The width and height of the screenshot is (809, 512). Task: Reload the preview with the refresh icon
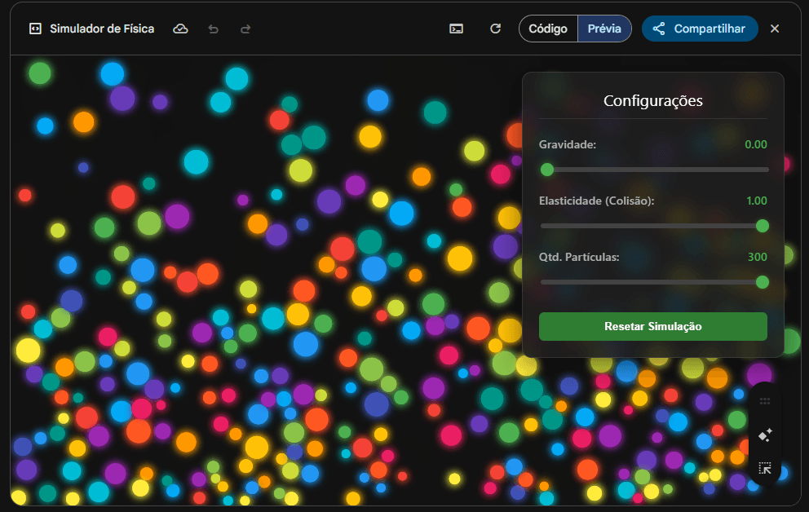(495, 29)
